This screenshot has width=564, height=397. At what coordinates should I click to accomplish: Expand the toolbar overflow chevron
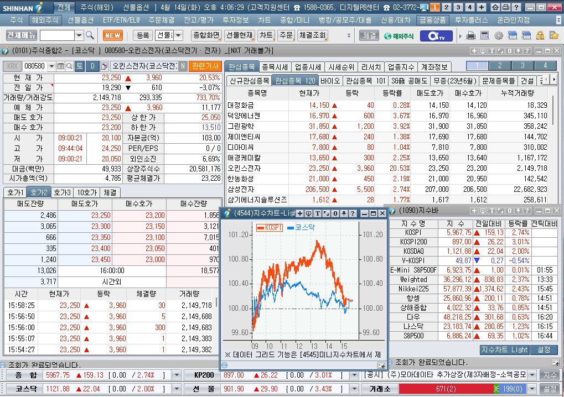pos(349,35)
